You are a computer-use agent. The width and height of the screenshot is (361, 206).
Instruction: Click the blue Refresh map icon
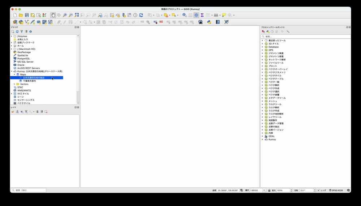coord(141,15)
